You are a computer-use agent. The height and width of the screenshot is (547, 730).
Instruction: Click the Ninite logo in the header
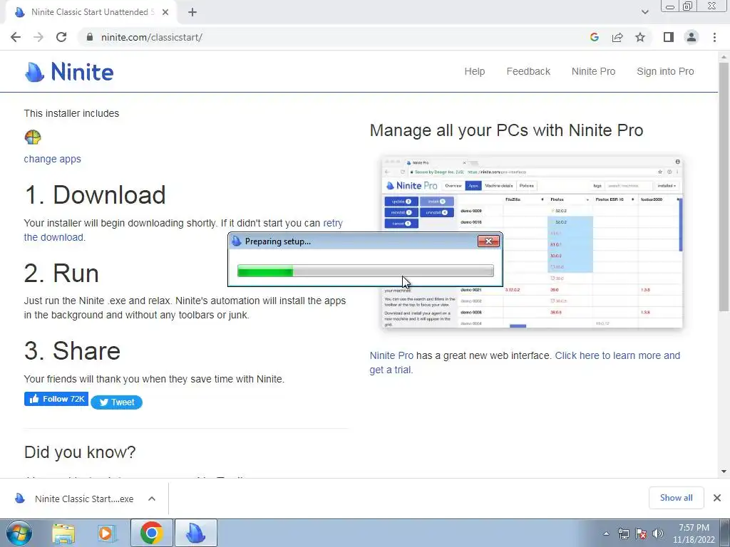tap(69, 72)
